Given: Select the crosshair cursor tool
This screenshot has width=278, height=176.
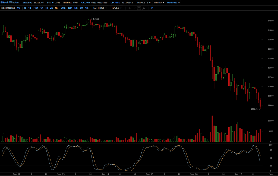Looking at the screenshot, I should (x=129, y=8).
